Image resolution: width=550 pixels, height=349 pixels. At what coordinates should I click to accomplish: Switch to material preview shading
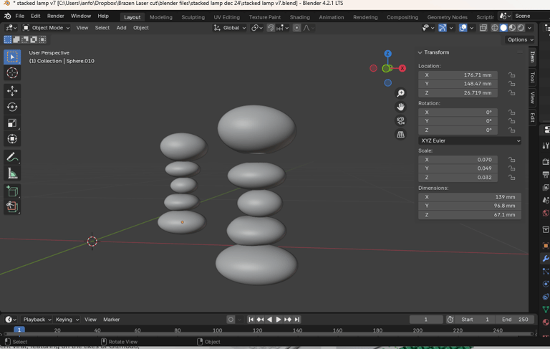click(512, 28)
